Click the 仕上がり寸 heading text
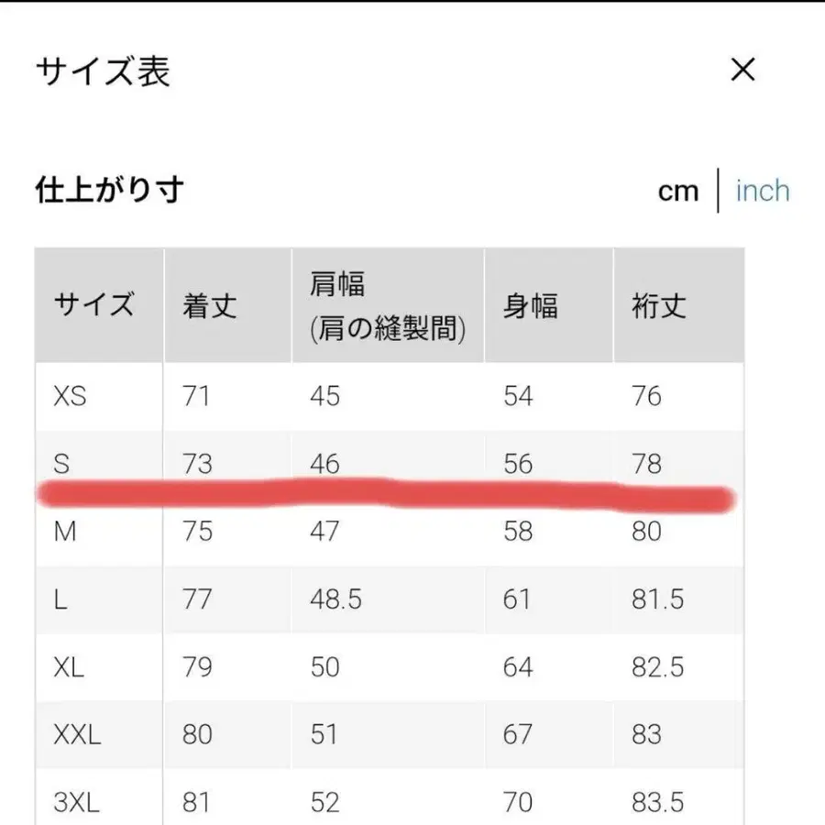This screenshot has width=825, height=825. tap(108, 191)
